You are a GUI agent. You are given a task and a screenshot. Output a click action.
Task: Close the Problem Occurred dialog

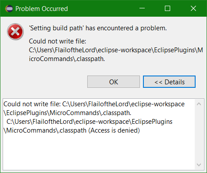click(x=193, y=8)
